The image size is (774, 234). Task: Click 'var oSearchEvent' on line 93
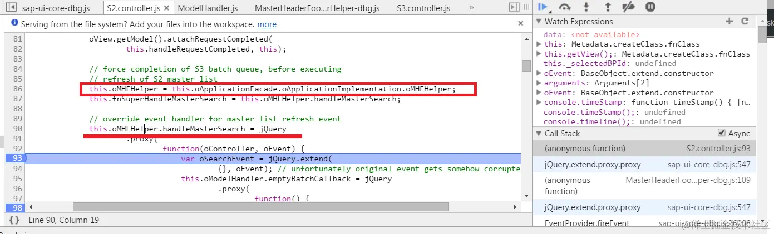pos(218,159)
